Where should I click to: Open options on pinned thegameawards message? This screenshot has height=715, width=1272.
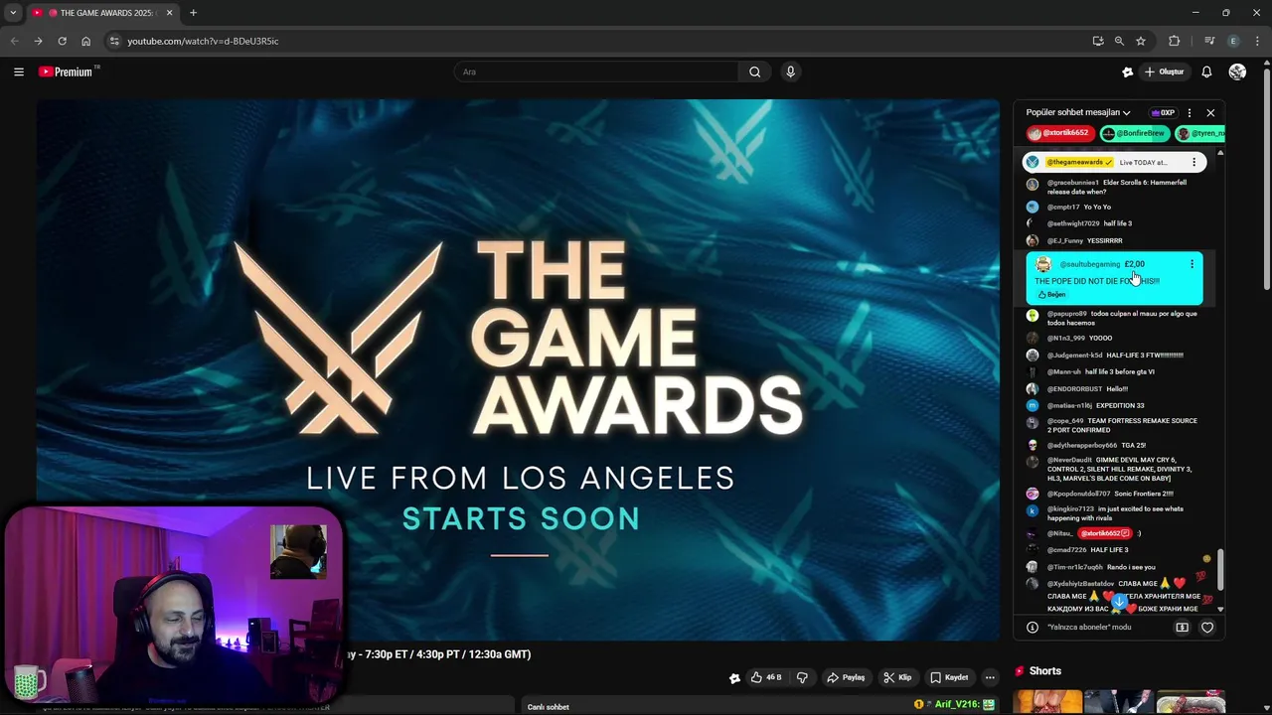pyautogui.click(x=1193, y=162)
